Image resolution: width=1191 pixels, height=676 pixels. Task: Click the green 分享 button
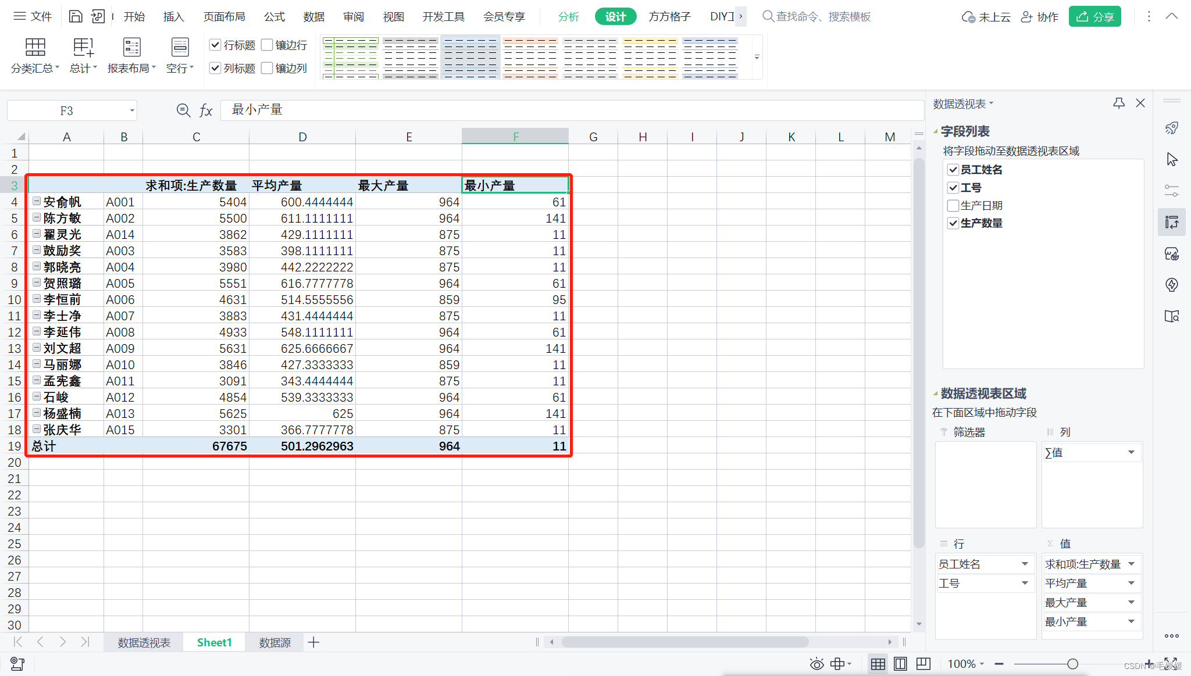[x=1094, y=17]
